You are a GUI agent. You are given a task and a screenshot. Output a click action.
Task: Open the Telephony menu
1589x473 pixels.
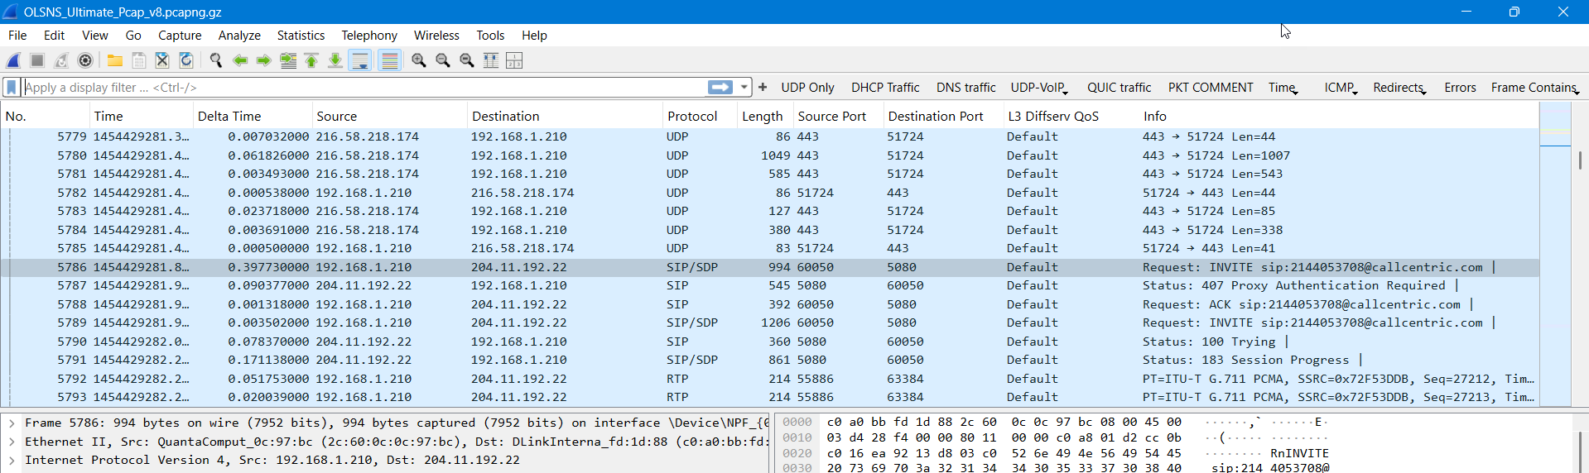(368, 36)
